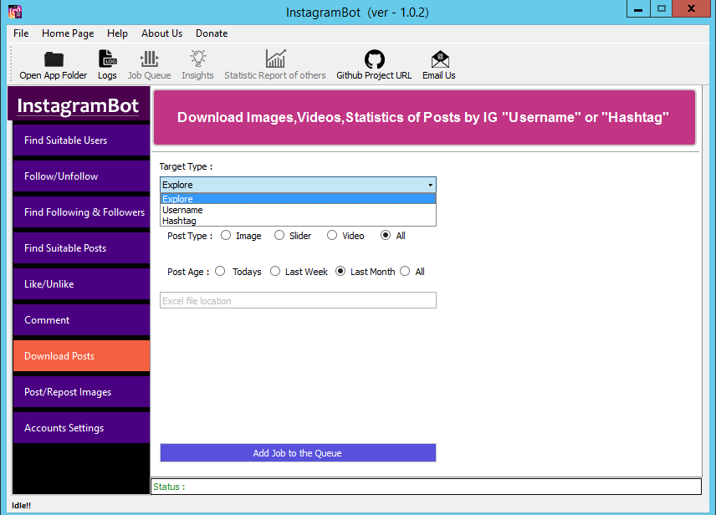Click the 'Target Type :' label

tap(186, 166)
